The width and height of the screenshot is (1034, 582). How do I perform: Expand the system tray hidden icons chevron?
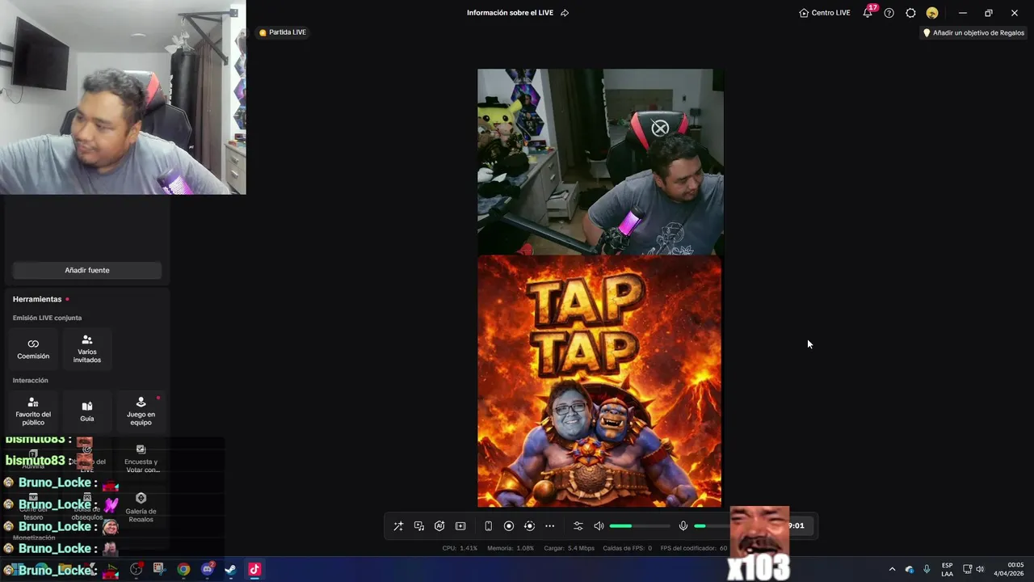click(x=892, y=569)
